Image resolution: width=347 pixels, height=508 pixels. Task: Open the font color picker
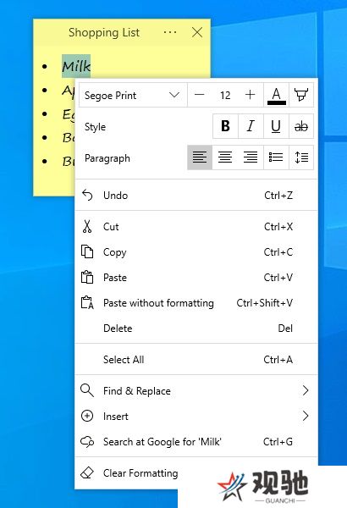(x=277, y=95)
